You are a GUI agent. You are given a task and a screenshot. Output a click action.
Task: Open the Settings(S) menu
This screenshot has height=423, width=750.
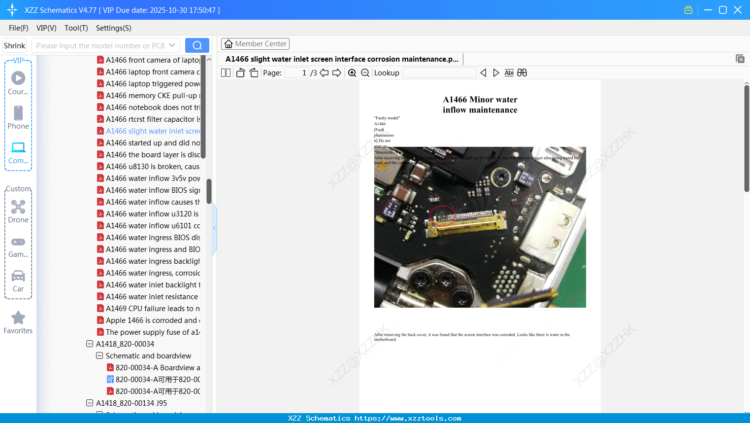[x=114, y=28]
